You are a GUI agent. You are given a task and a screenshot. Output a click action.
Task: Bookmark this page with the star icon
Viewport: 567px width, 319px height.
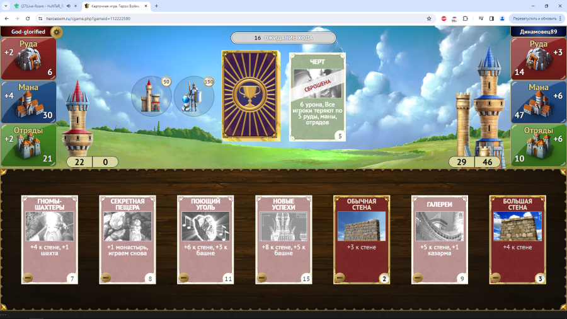coord(429,18)
